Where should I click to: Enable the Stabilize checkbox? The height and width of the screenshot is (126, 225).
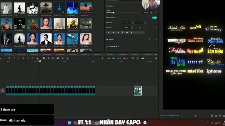click(x=107, y=47)
